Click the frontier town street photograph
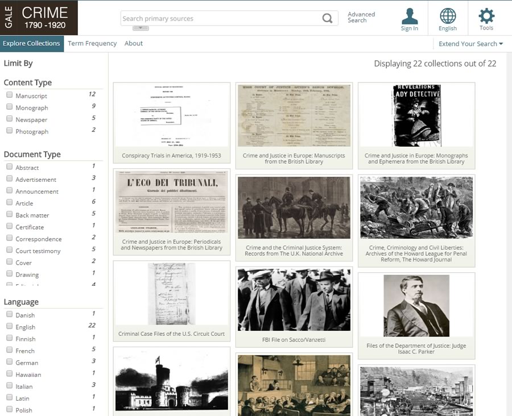 416,391
